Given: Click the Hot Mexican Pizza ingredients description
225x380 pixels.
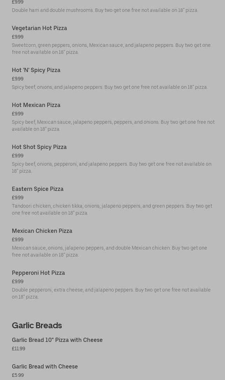Looking at the screenshot, I should coord(113,126).
